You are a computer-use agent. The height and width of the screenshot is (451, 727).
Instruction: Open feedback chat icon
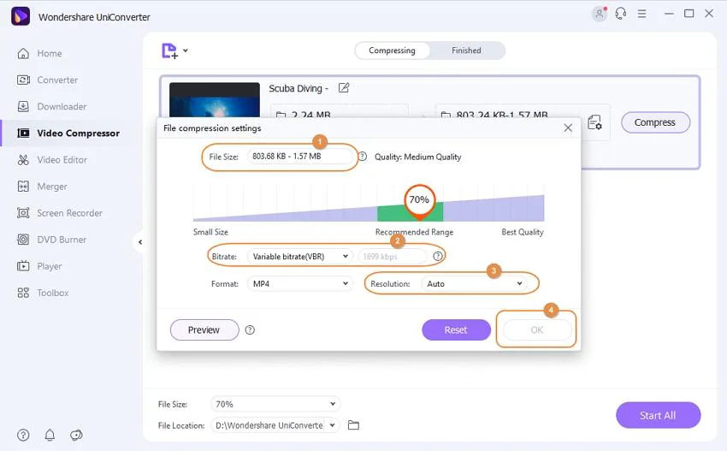76,436
